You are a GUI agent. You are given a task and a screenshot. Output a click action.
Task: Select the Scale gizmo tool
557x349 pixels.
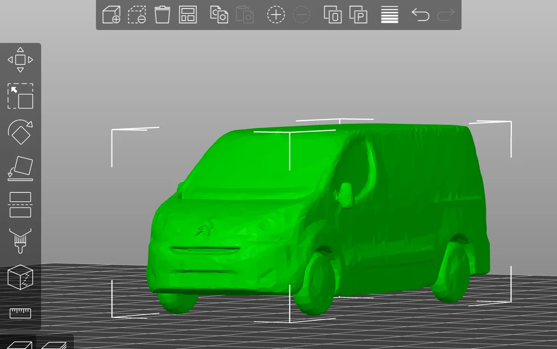(x=21, y=96)
